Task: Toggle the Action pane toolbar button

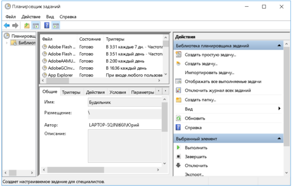Action: (x=56, y=25)
